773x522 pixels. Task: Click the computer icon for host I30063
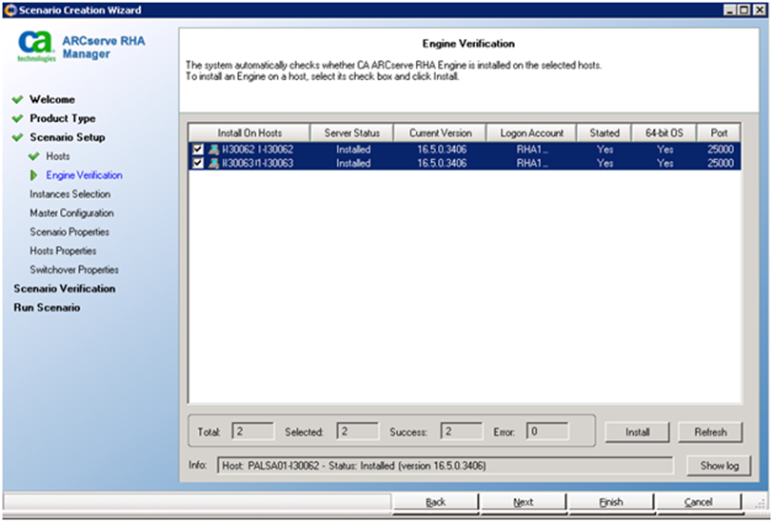click(x=213, y=163)
